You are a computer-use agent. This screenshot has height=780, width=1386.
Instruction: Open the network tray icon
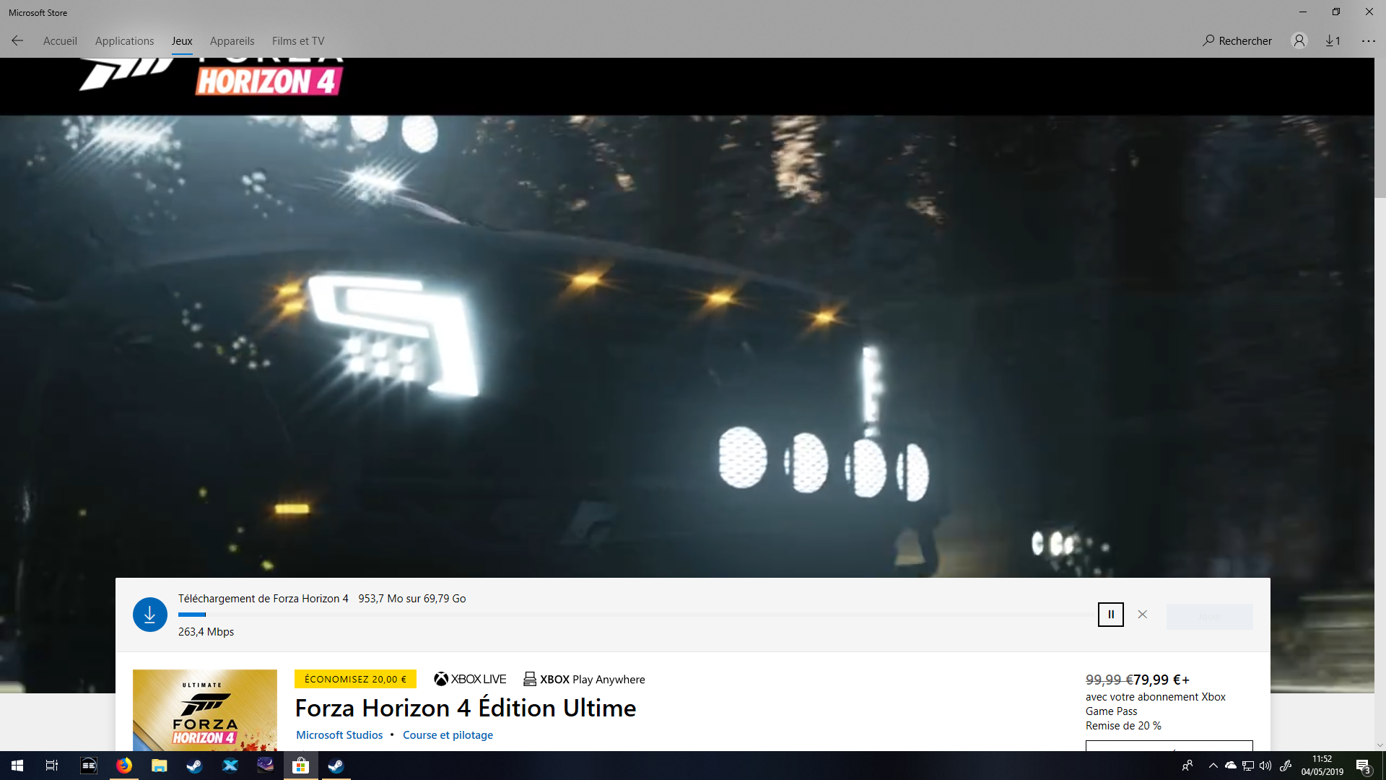(1248, 766)
